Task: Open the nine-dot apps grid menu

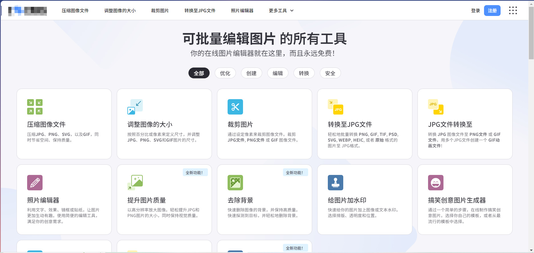Action: coord(513,11)
